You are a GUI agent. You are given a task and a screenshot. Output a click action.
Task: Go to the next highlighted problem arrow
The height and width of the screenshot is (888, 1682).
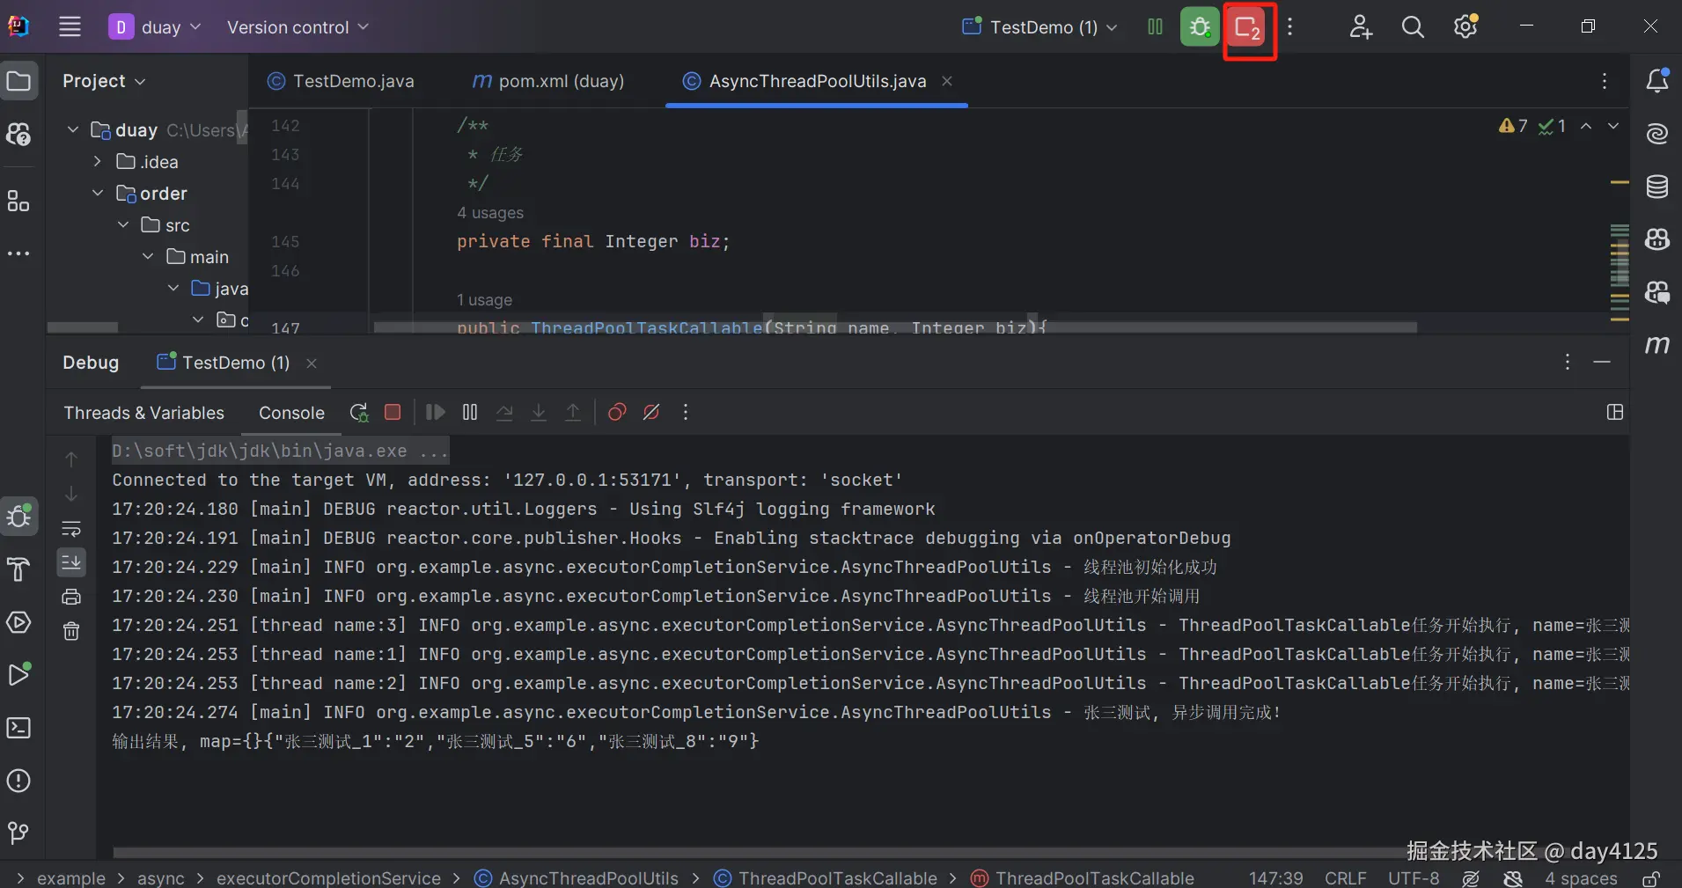pyautogui.click(x=1613, y=126)
